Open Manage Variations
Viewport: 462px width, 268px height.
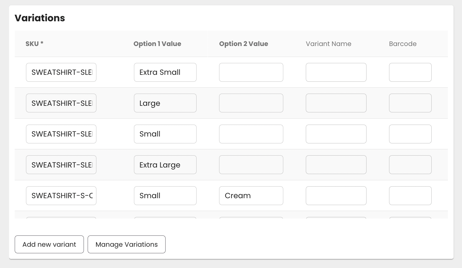pos(126,244)
